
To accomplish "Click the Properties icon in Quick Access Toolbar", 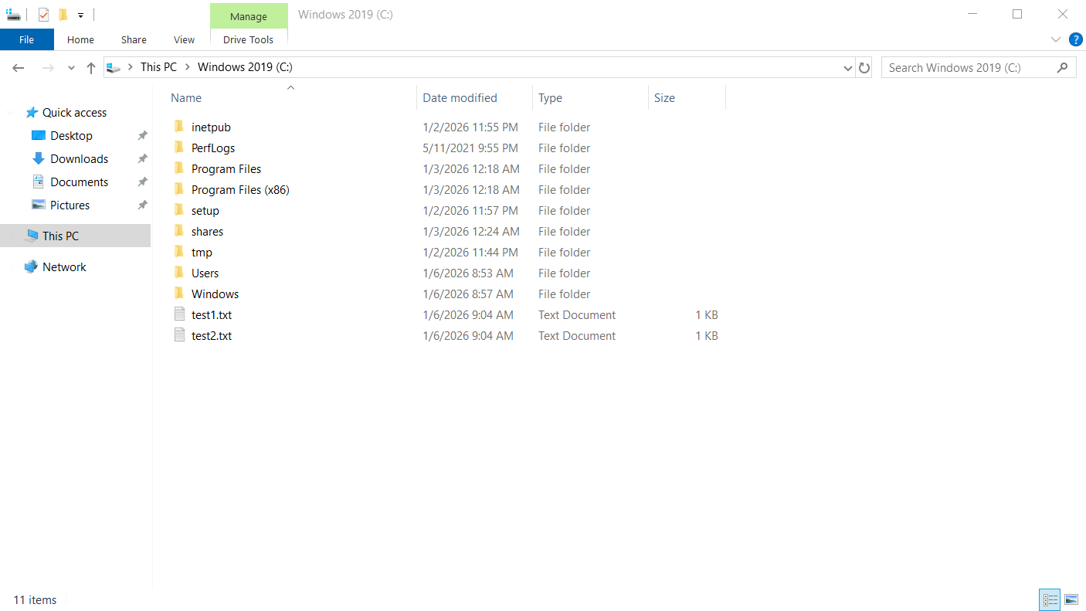I will coord(43,14).
